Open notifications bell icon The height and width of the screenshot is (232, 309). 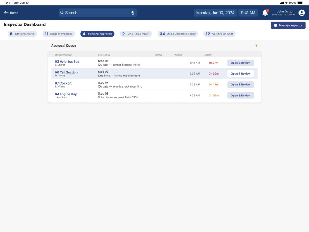click(x=265, y=13)
